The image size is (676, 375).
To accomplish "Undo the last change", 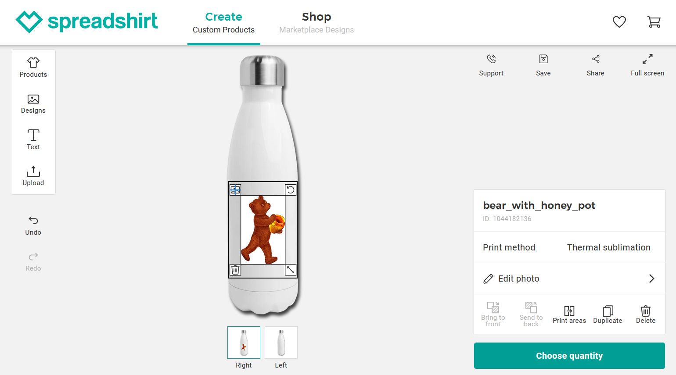I will (x=33, y=224).
